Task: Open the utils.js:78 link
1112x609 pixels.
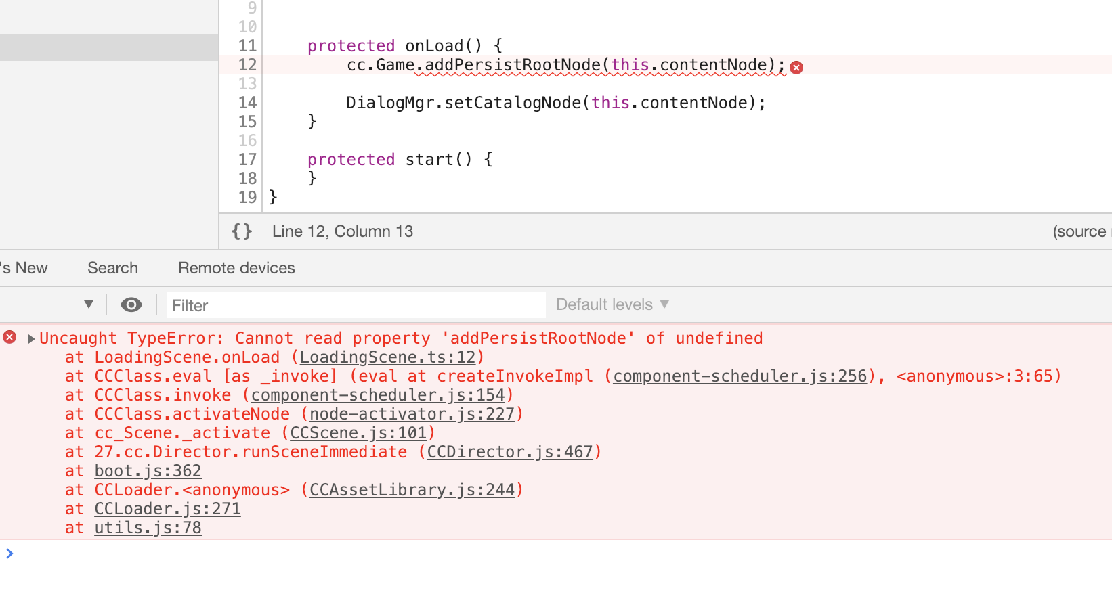Action: [x=148, y=528]
